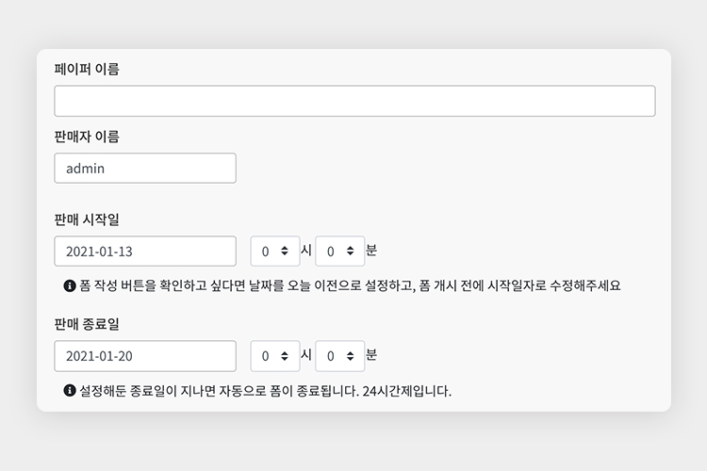This screenshot has width=707, height=471.
Task: Click the 판매자 이름 label
Action: (x=87, y=136)
